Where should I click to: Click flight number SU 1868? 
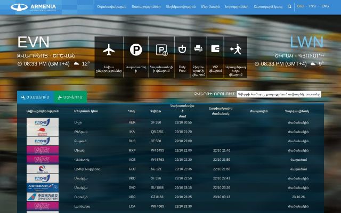pos(157,188)
